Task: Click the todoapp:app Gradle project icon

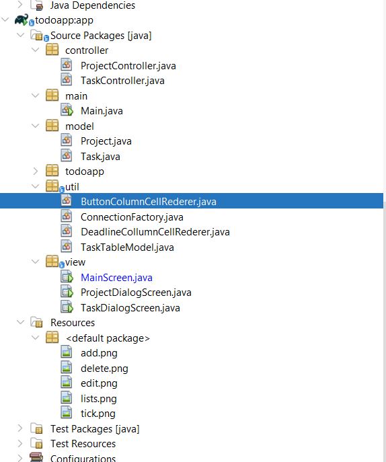Action: click(x=22, y=20)
